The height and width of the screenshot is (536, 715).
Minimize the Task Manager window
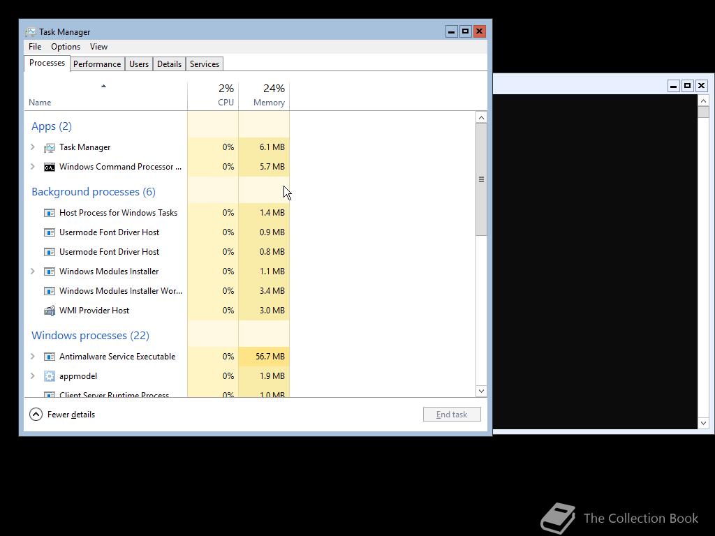click(452, 31)
